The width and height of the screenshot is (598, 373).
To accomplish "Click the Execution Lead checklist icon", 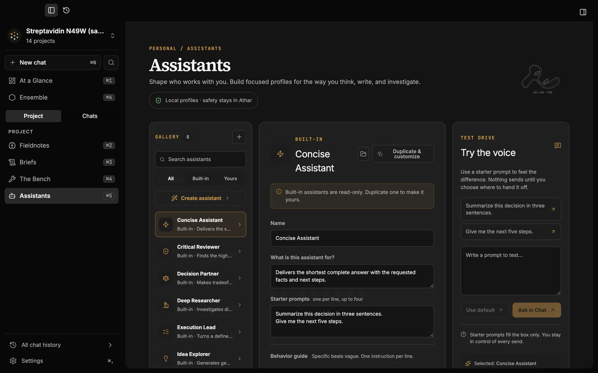I will (166, 332).
